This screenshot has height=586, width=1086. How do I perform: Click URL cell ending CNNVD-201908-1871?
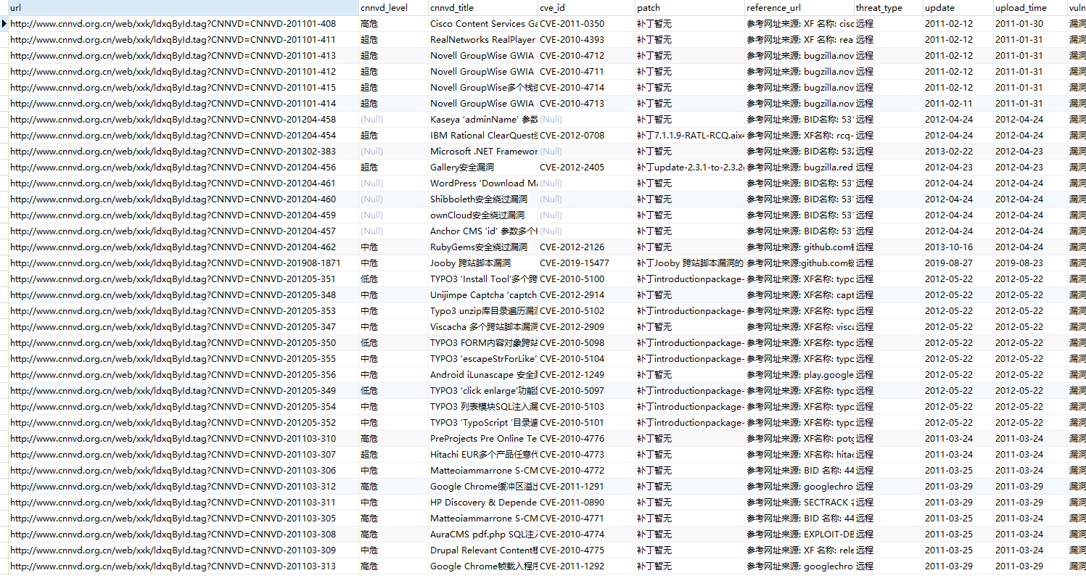tap(184, 263)
